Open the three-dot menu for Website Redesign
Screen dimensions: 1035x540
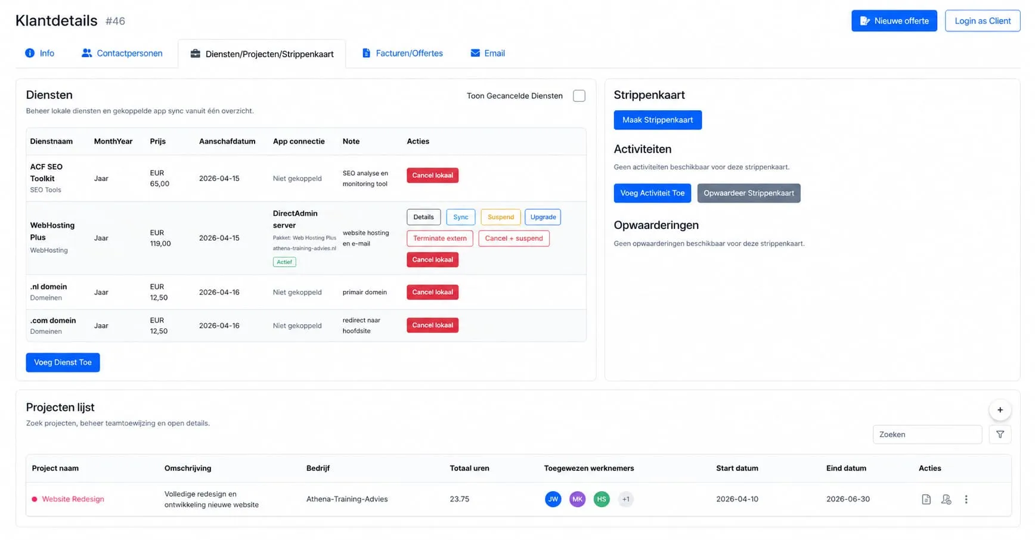pos(966,499)
